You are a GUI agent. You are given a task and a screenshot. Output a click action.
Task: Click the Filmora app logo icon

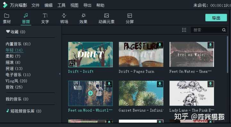coord(5,5)
